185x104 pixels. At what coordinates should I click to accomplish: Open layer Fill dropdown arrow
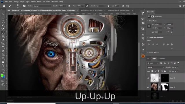[177, 71]
